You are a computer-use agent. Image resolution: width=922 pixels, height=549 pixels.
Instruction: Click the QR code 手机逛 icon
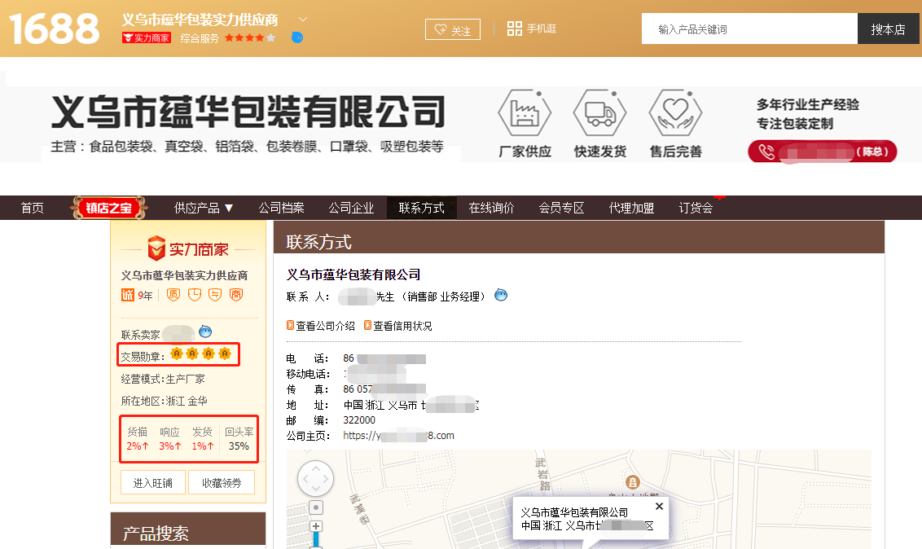[x=515, y=29]
